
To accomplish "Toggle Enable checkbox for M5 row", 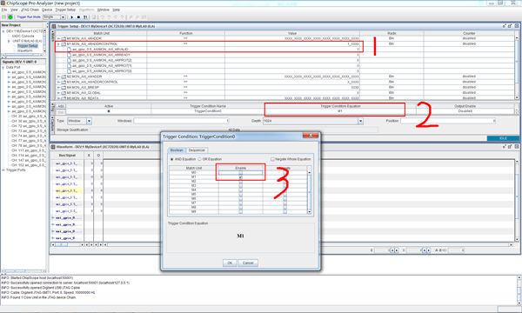I will [x=241, y=194].
